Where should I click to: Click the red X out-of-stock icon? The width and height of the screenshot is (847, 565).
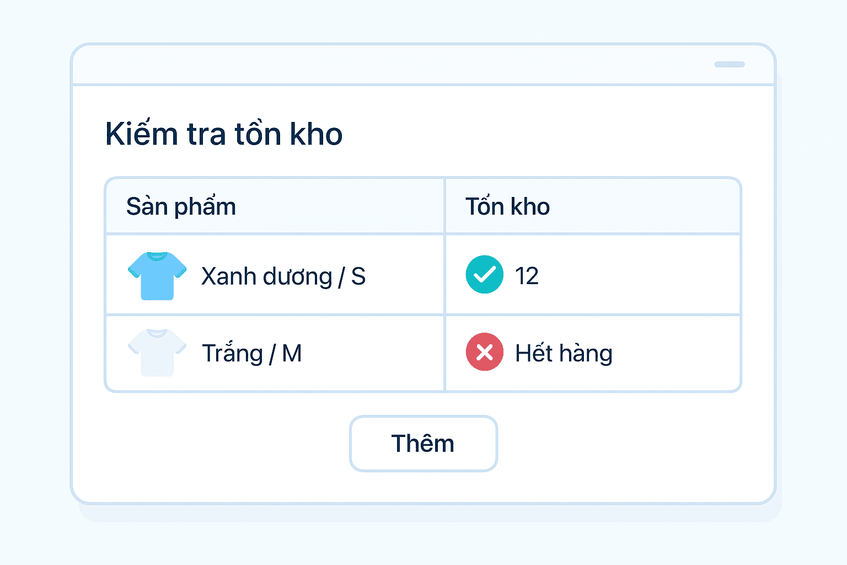484,351
